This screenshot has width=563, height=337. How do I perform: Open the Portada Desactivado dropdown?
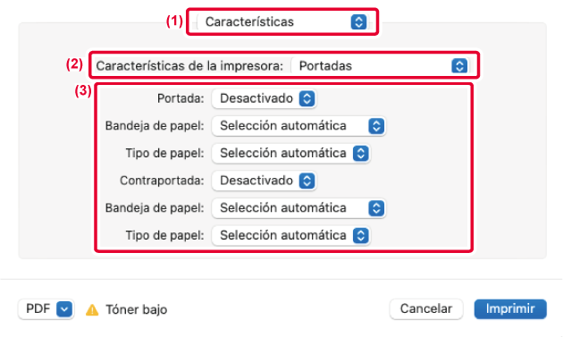264,98
